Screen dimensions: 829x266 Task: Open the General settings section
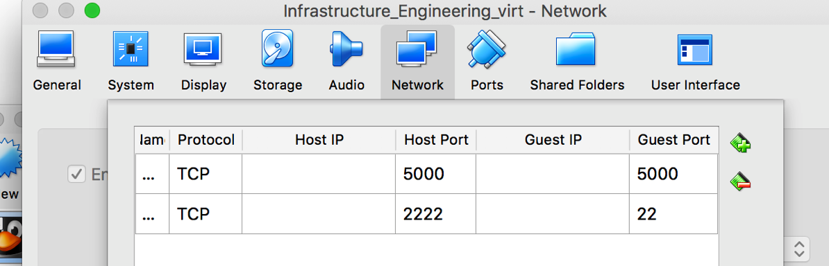(x=56, y=62)
